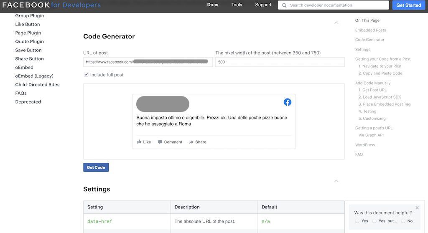This screenshot has width=428, height=233.
Task: Click the data-href setting cell
Action: point(127,221)
